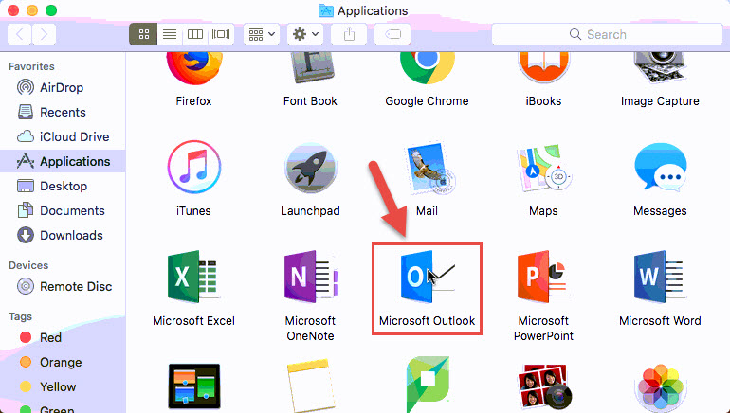This screenshot has width=730, height=413.
Task: Switch to icon view
Action: click(144, 34)
